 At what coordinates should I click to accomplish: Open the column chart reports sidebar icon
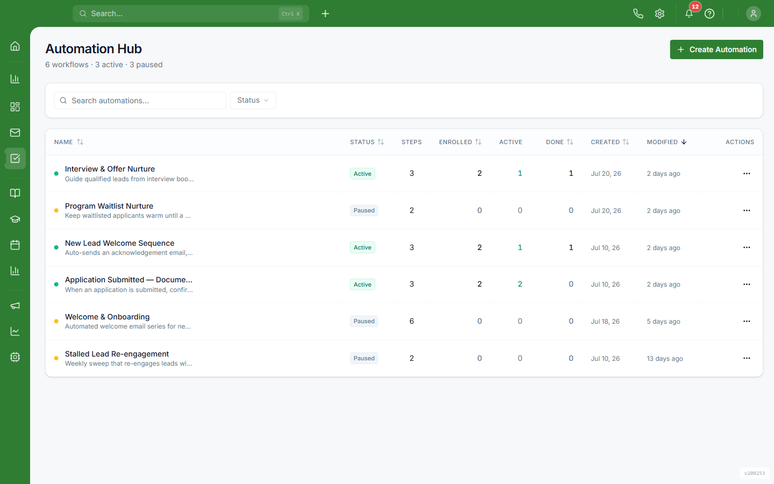[15, 271]
